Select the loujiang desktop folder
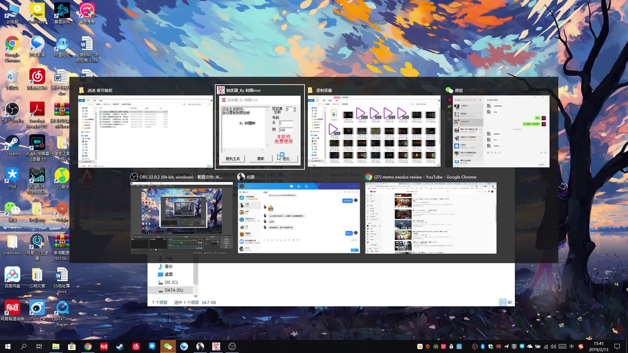The image size is (628, 353). 37,212
